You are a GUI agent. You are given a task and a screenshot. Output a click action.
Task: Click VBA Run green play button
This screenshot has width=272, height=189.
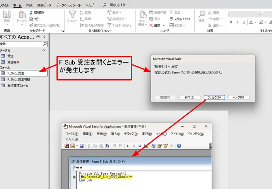click(x=128, y=146)
